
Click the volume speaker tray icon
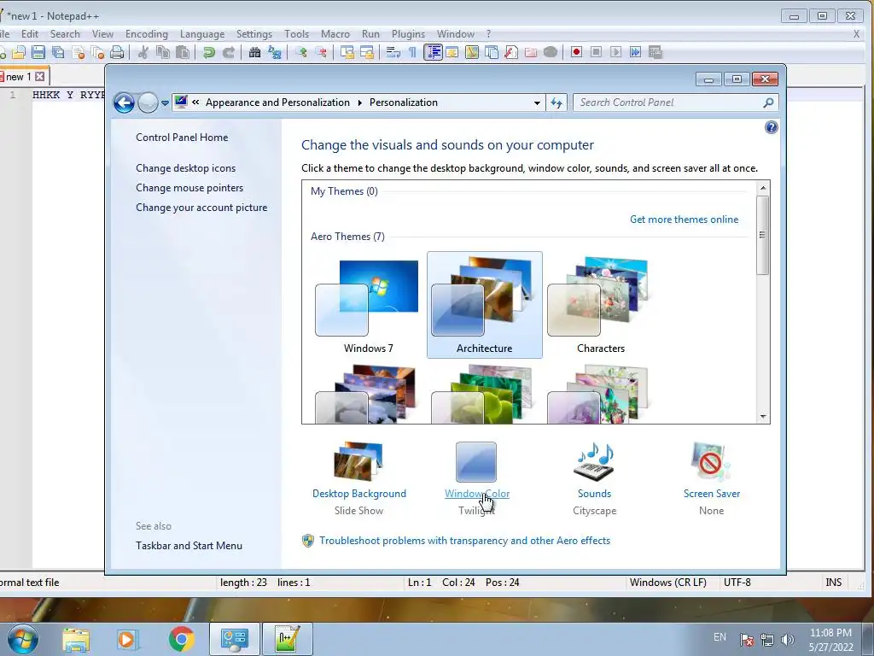point(788,640)
